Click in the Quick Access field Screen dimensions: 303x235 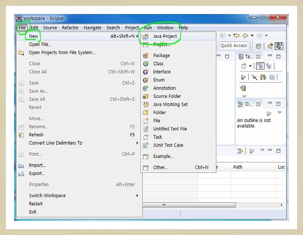(x=234, y=45)
